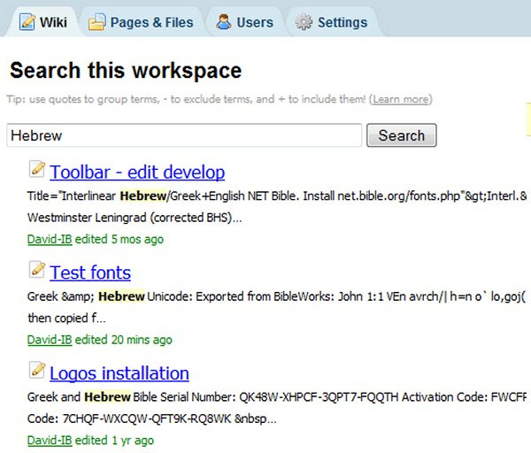Switch to the Pages & Files tab
The height and width of the screenshot is (453, 531).
click(x=142, y=22)
